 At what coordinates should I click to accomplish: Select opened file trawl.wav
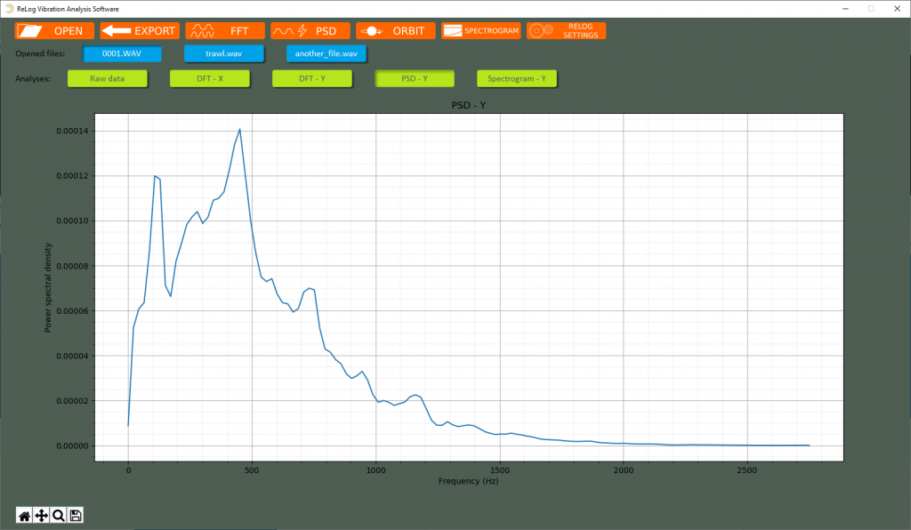[223, 53]
